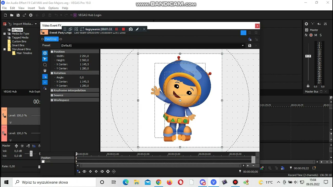Click the VEGAS Hub Login button
Viewport: 333px width, 187px height.
(x=87, y=15)
